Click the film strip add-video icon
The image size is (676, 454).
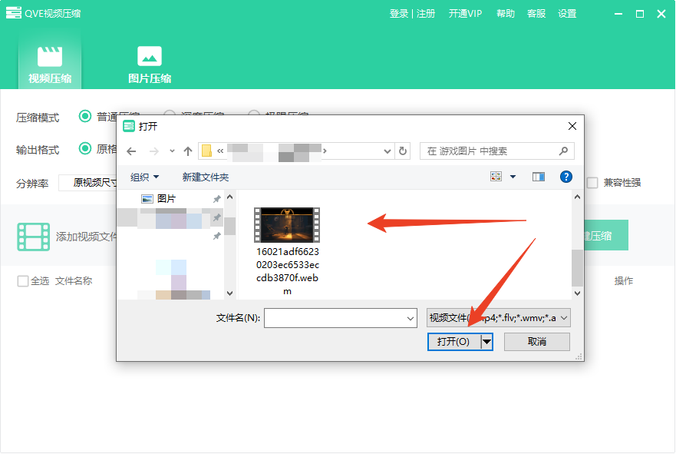point(33,237)
